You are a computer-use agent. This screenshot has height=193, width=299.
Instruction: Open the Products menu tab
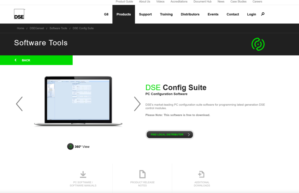tap(124, 14)
